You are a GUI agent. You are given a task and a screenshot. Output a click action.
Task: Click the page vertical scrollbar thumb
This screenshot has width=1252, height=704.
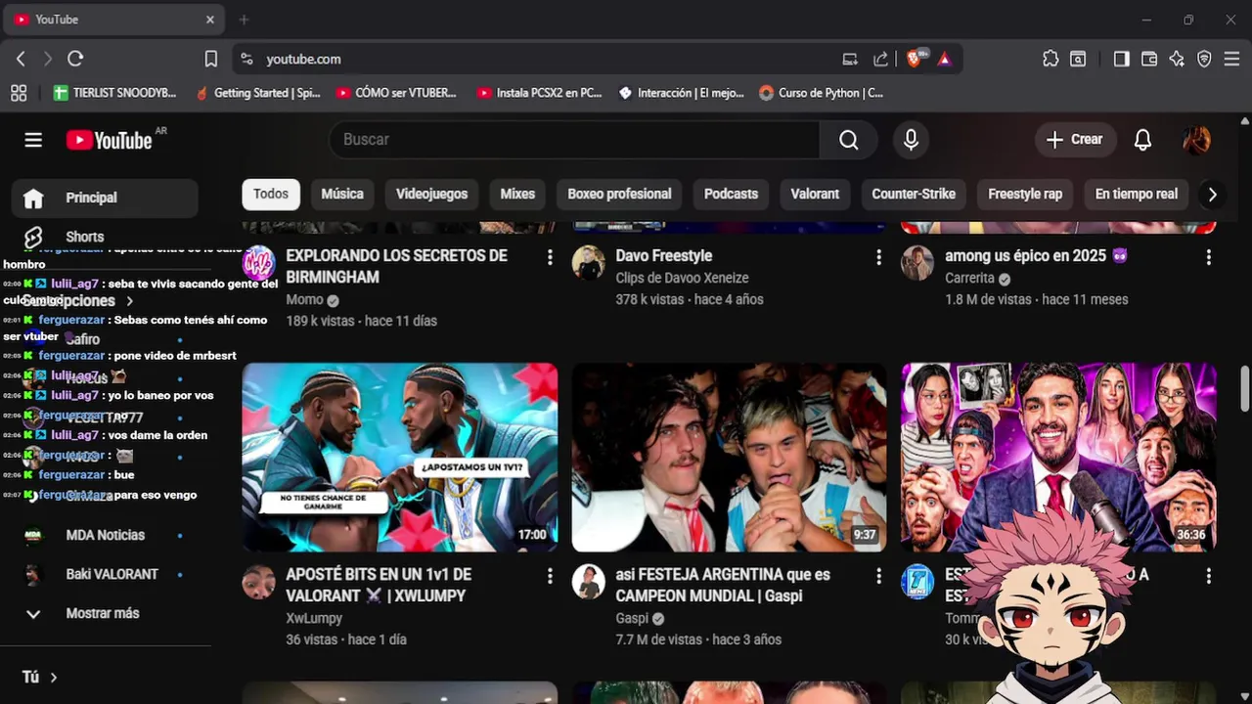point(1245,389)
